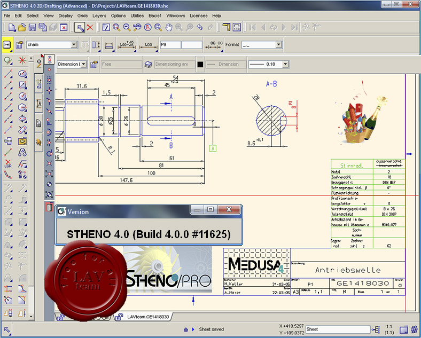
Task: Click the intersection snap X probe icon
Action: pyautogui.click(x=49, y=163)
